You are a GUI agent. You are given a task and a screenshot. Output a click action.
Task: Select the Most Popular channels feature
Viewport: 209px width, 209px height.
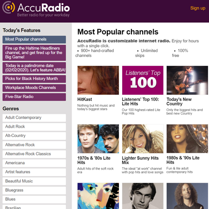coord(34,39)
